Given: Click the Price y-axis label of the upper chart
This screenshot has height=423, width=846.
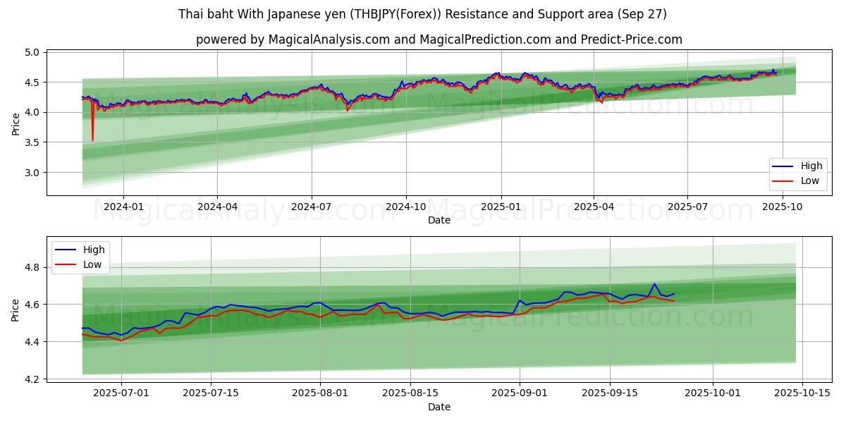Looking at the screenshot, I should (x=16, y=123).
